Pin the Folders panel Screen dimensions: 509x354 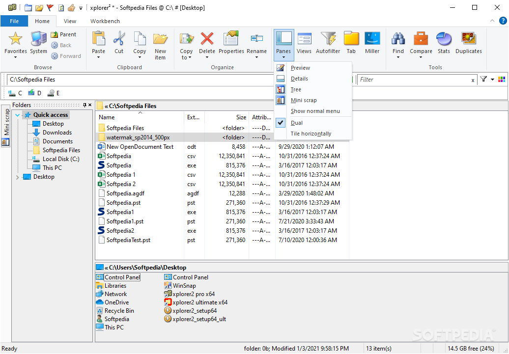tap(85, 105)
